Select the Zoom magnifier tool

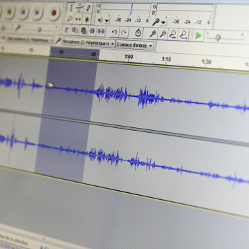click(x=70, y=19)
